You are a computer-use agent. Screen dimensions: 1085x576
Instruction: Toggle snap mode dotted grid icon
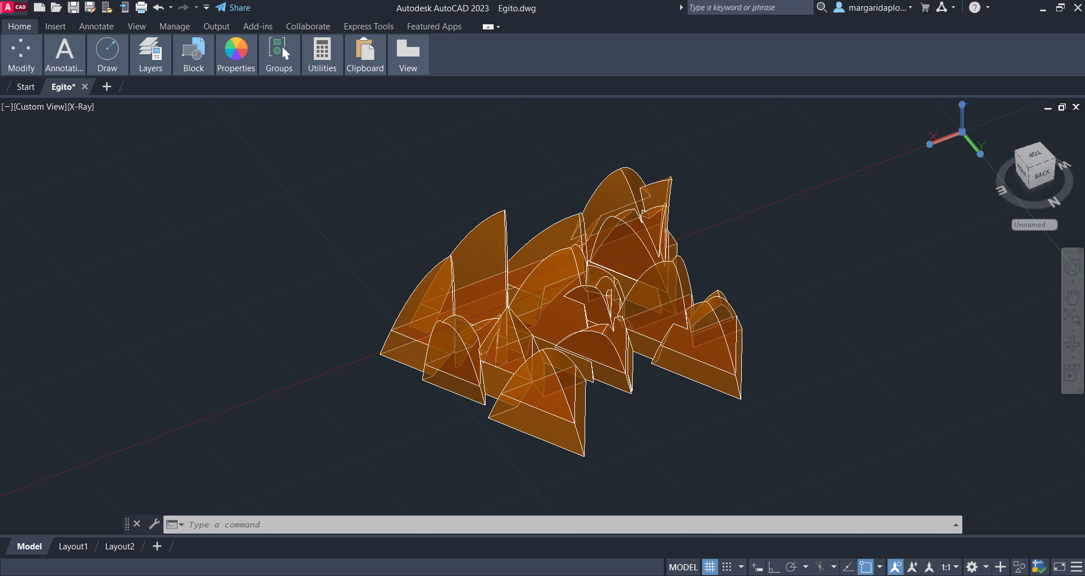pos(727,567)
